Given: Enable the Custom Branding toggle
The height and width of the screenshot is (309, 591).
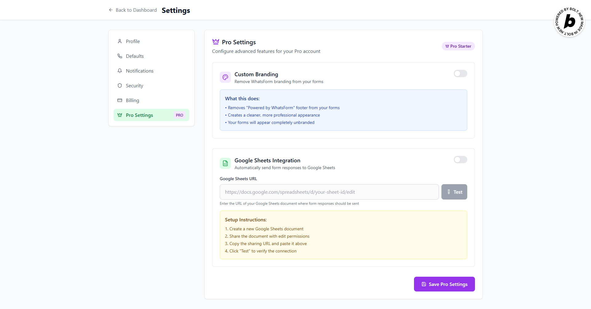Looking at the screenshot, I should 460,73.
